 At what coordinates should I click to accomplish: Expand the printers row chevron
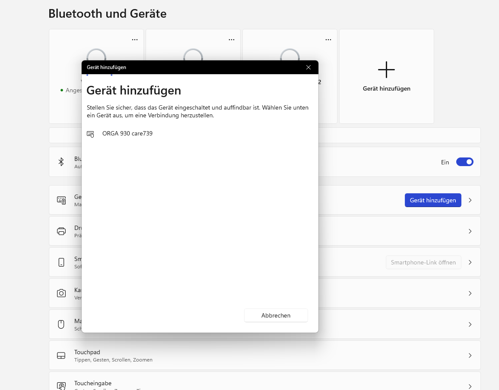(470, 231)
